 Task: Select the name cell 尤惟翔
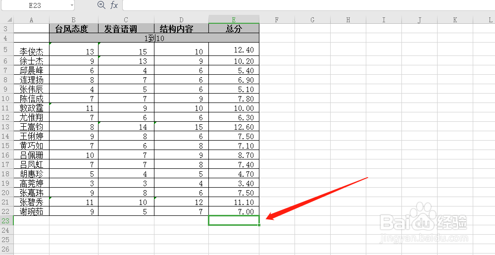[31, 117]
